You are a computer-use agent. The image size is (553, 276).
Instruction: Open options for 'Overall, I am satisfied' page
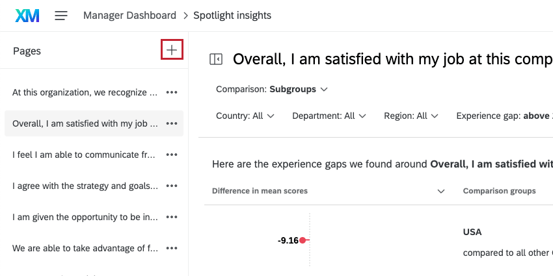click(x=172, y=123)
